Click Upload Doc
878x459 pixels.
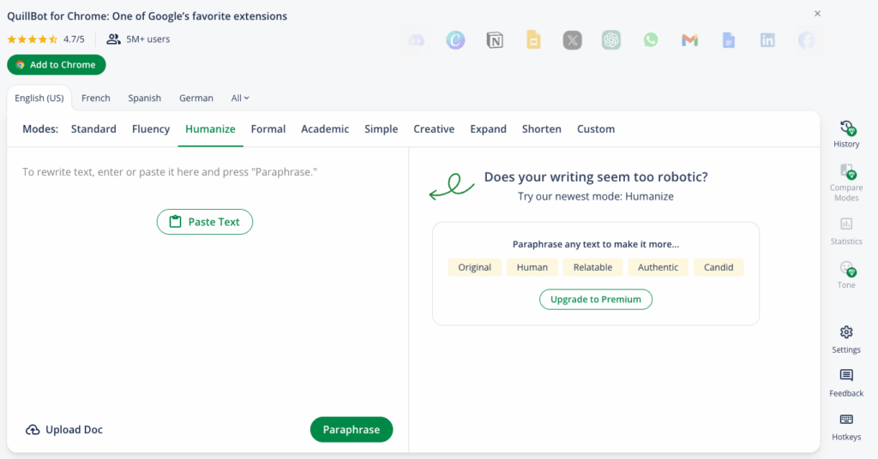click(x=64, y=429)
